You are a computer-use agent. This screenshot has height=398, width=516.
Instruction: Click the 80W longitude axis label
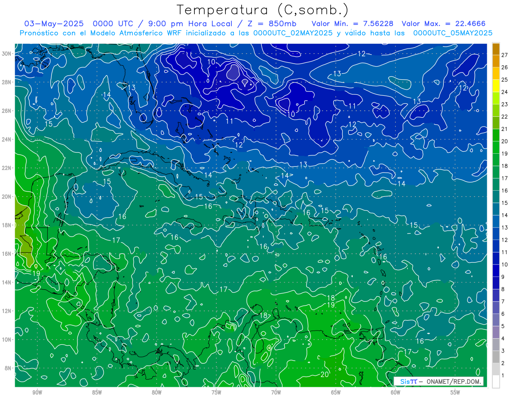[157, 393]
